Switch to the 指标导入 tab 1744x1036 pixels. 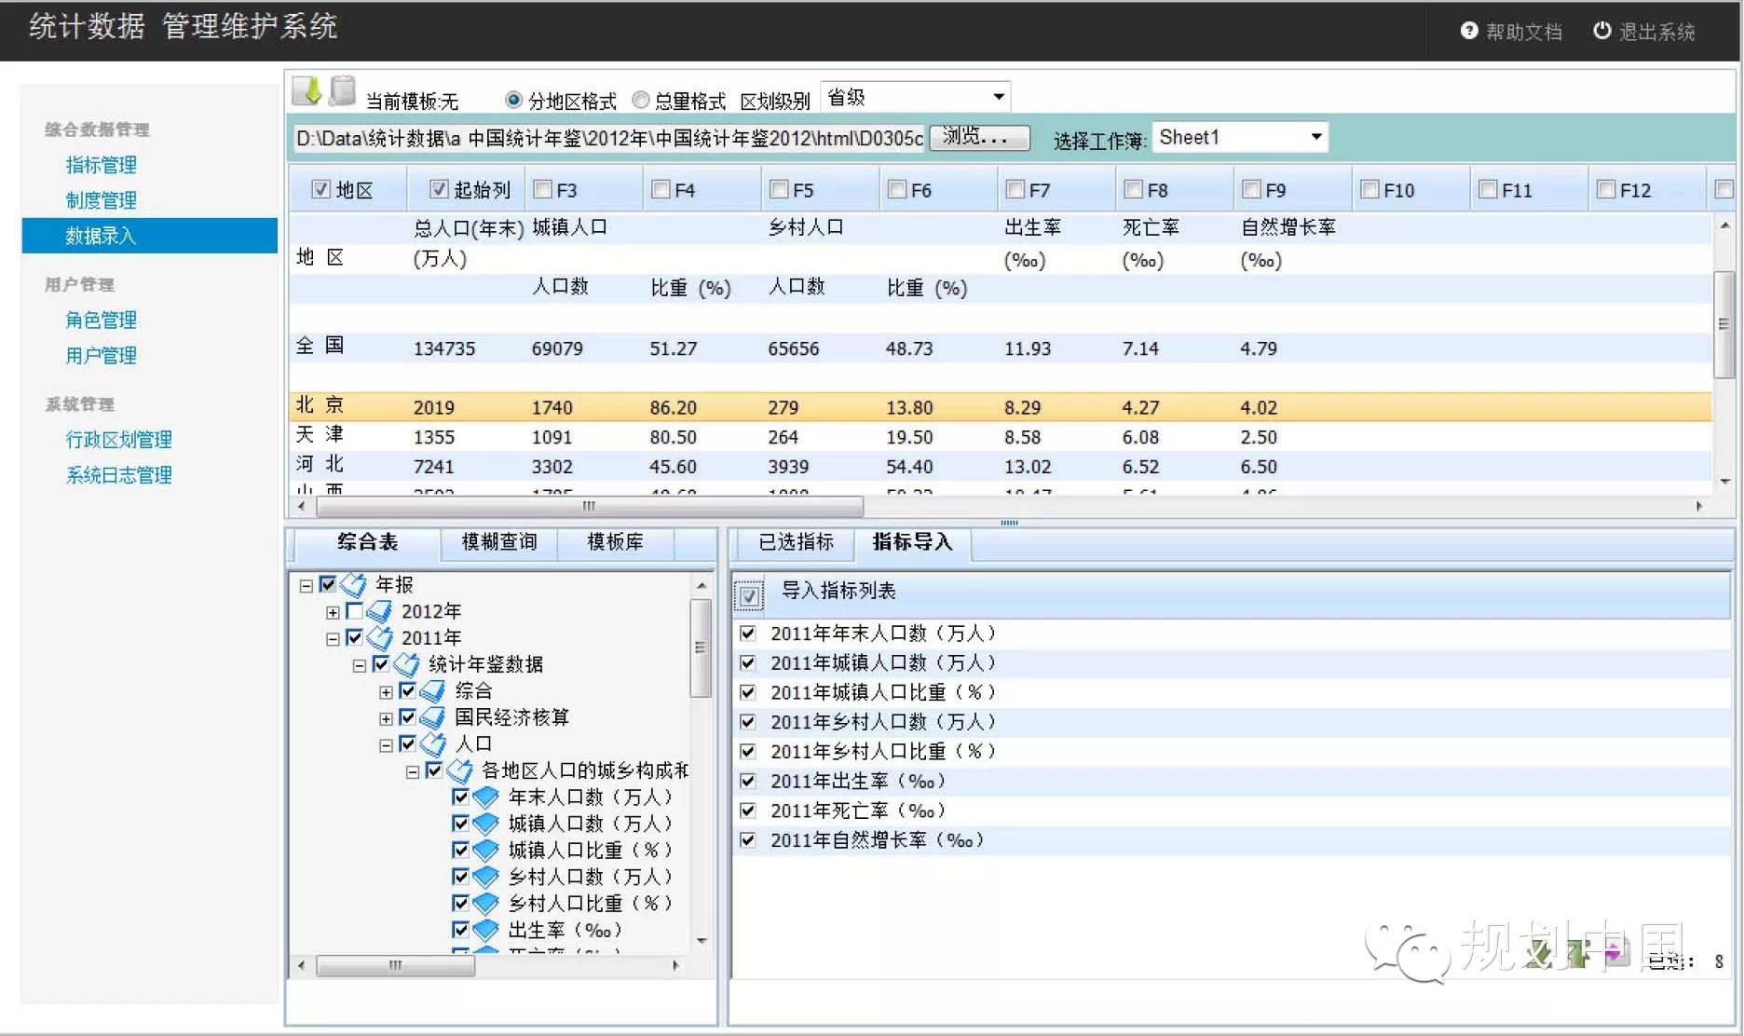(912, 542)
